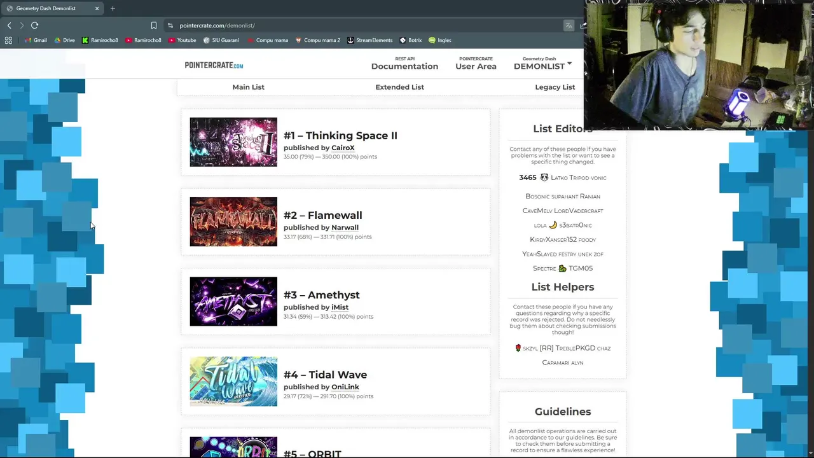Screen dimensions: 814x458
Task: Expand the Main List section
Action: click(x=248, y=87)
